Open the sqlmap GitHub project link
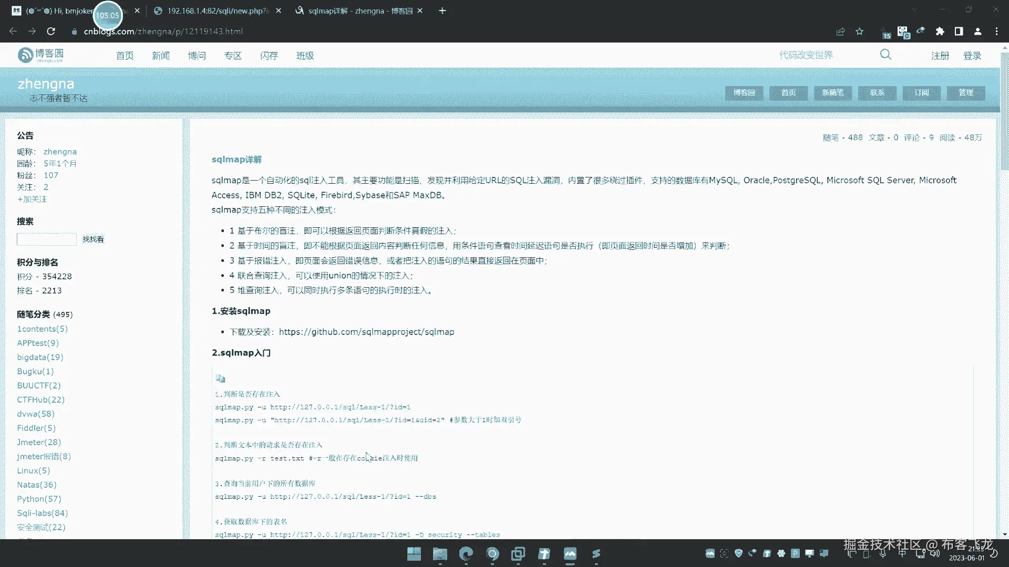 pos(366,332)
